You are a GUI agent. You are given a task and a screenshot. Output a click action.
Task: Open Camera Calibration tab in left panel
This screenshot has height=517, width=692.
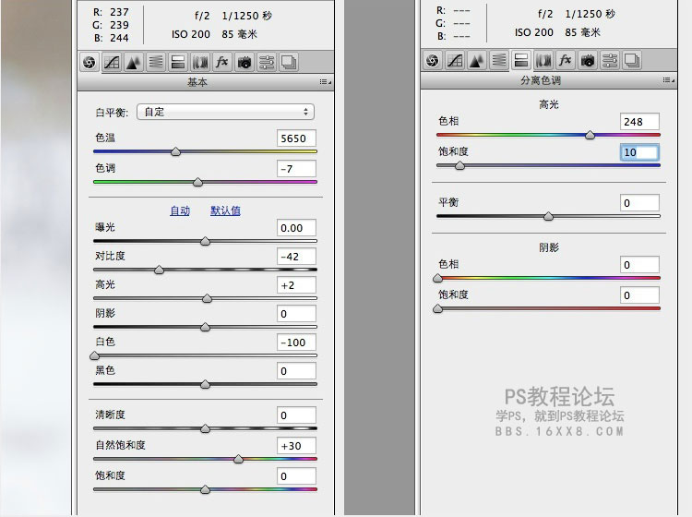(245, 62)
